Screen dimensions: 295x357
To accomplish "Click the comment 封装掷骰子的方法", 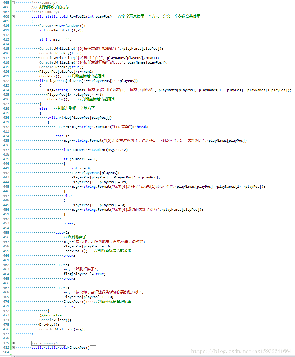I will pyautogui.click(x=54, y=7).
